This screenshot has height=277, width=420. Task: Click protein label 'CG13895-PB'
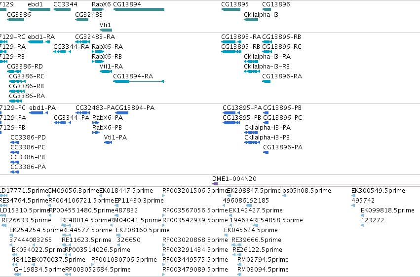coord(242,118)
